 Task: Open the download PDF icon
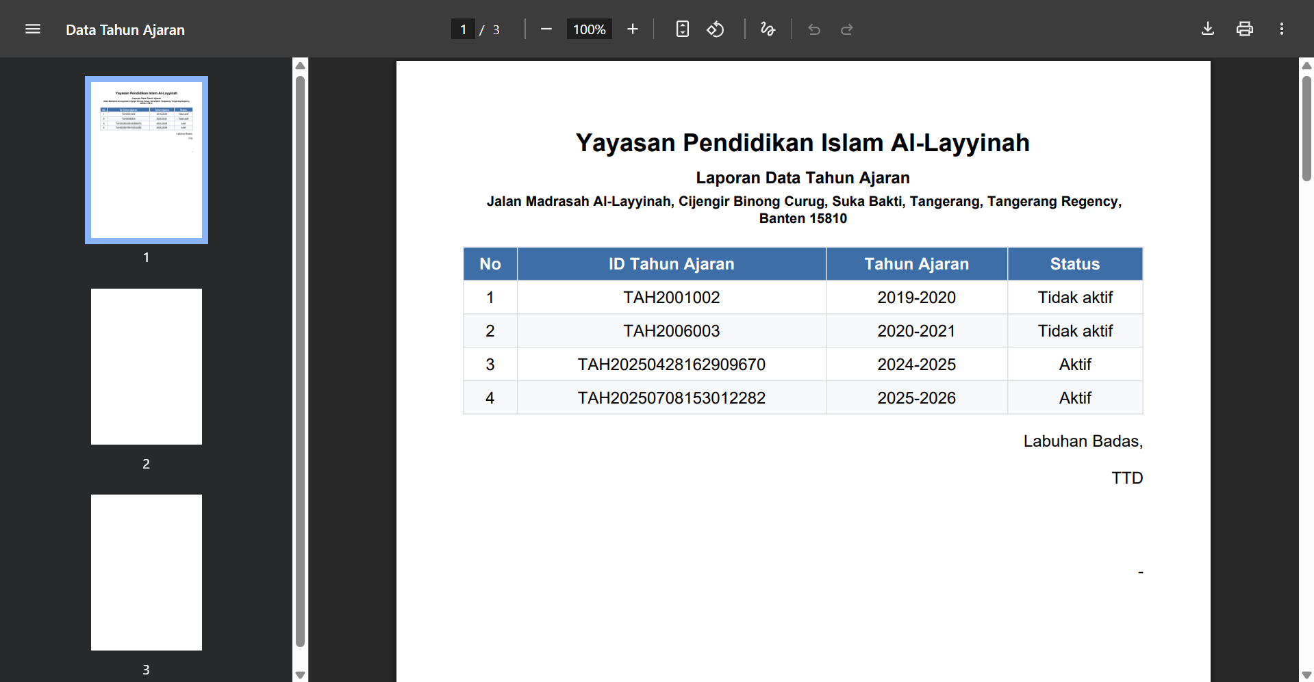tap(1207, 29)
